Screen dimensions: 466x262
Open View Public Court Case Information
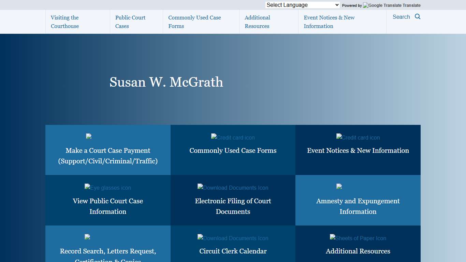(108, 206)
